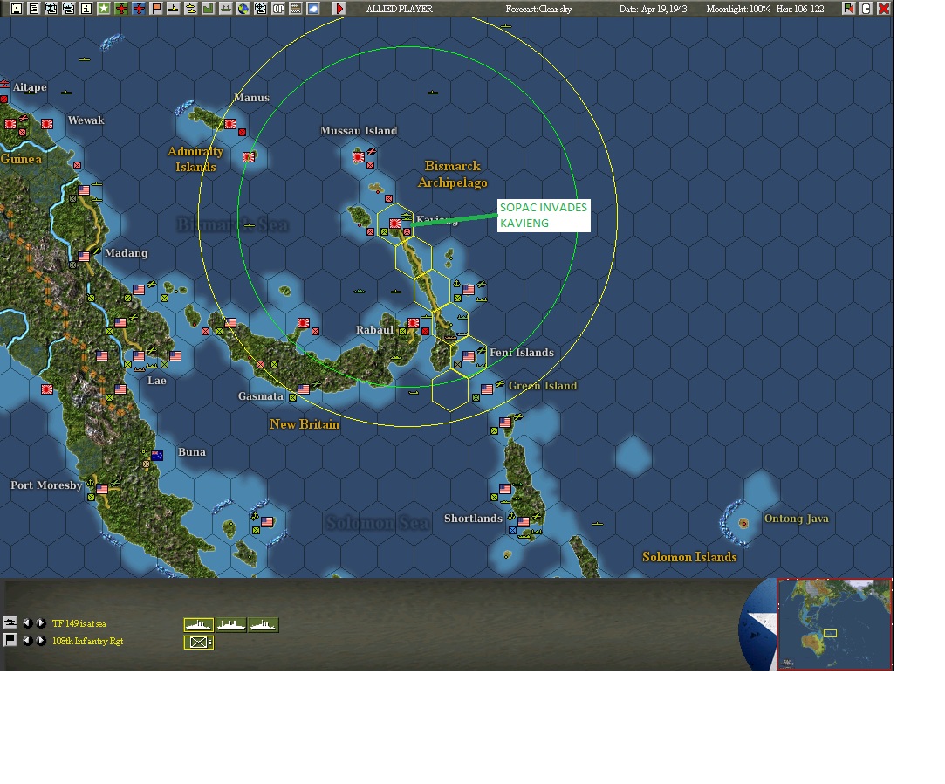The width and height of the screenshot is (945, 784).
Task: Click the black flag icon beside 108th Infantry
Action: point(10,640)
